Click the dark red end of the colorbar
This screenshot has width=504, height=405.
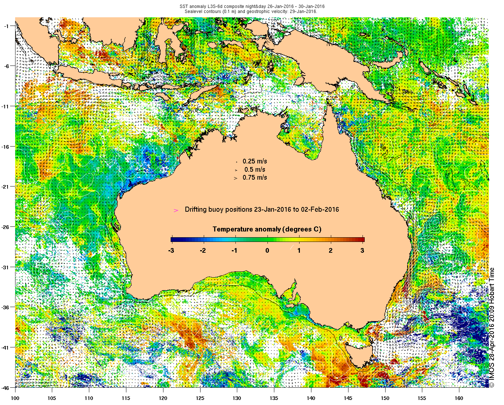[x=362, y=239]
